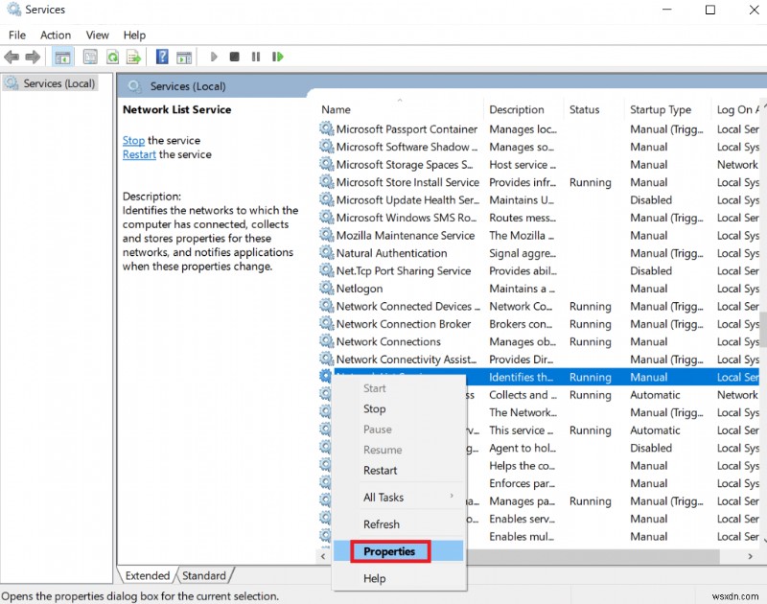Open Help via the blue question mark icon
The image size is (767, 604).
point(162,58)
